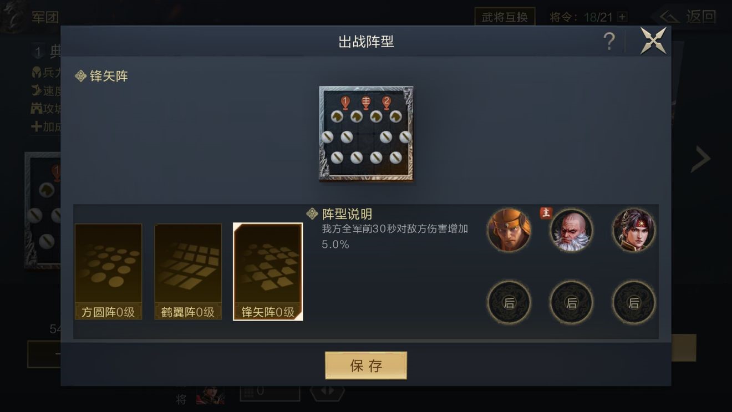Screen dimensions: 732x412
Task: Add more 将令 with the plus icon
Action: (x=622, y=17)
